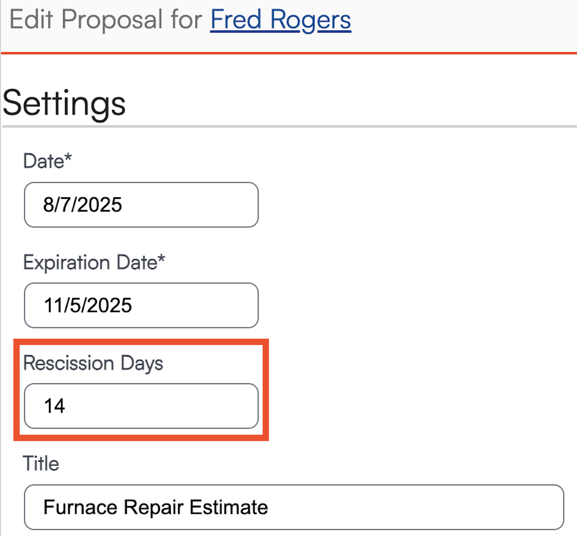Open the Fred Rogers customer link
This screenshot has height=536, width=577.
pos(280,20)
